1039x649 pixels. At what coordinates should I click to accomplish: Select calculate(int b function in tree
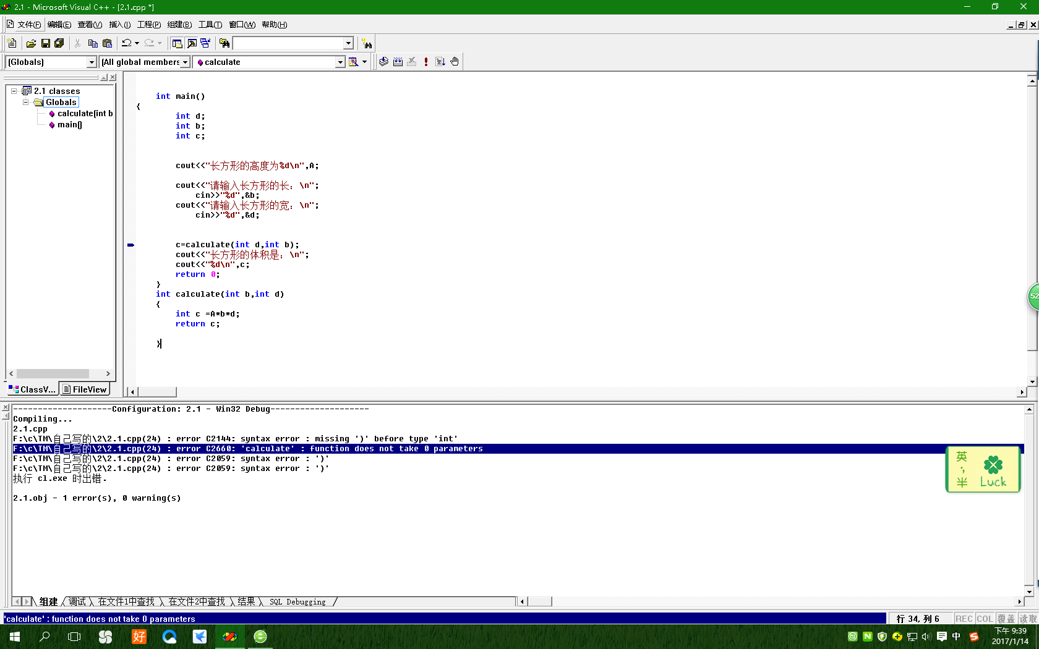coord(85,113)
